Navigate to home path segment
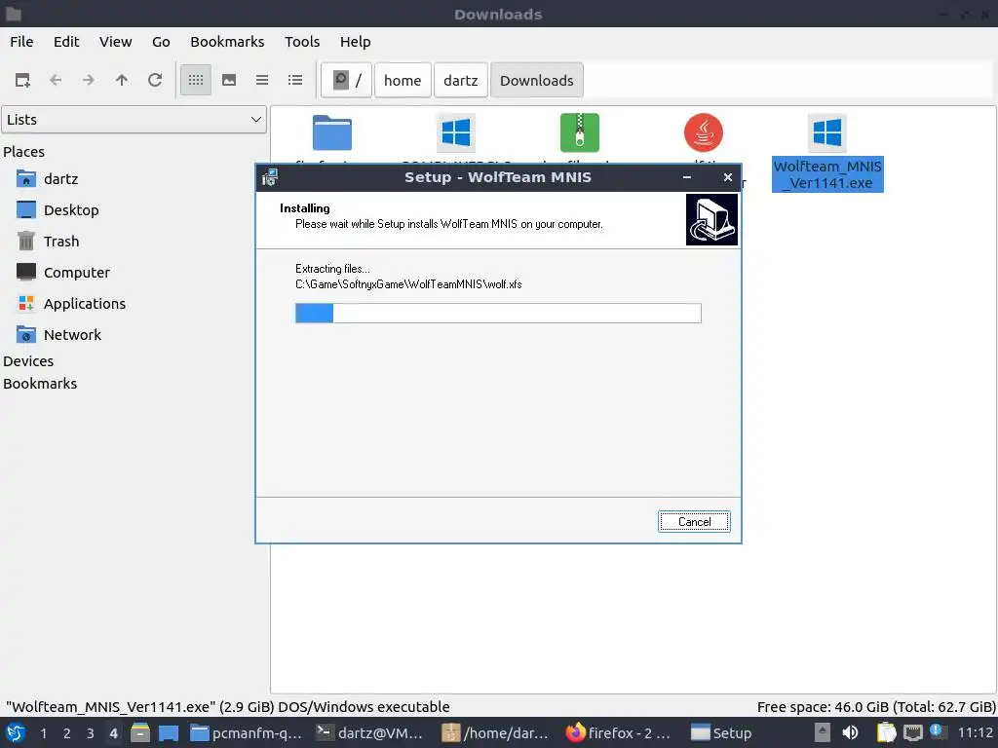 403,80
